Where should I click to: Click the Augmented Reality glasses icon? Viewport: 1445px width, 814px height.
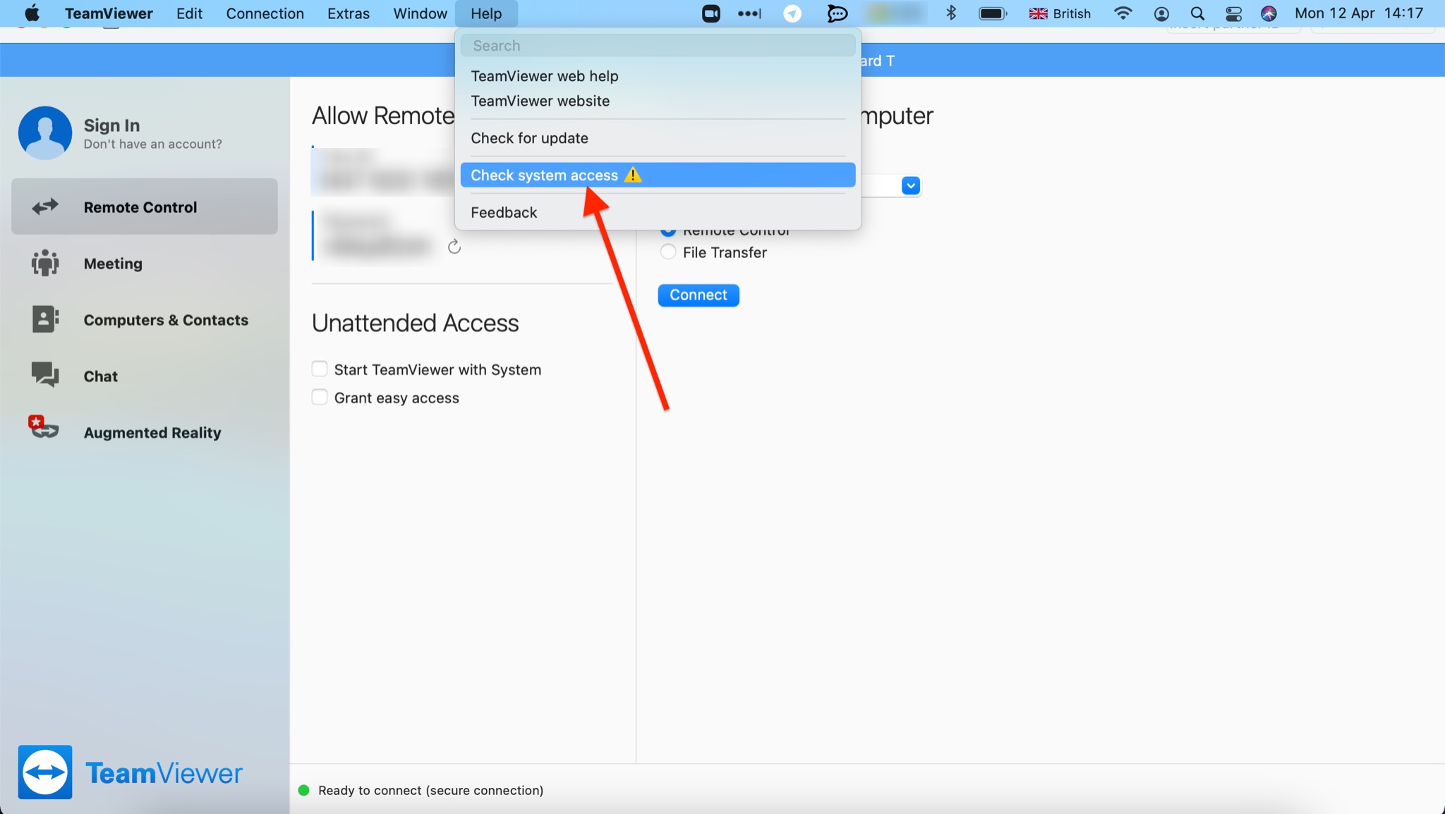coord(44,428)
